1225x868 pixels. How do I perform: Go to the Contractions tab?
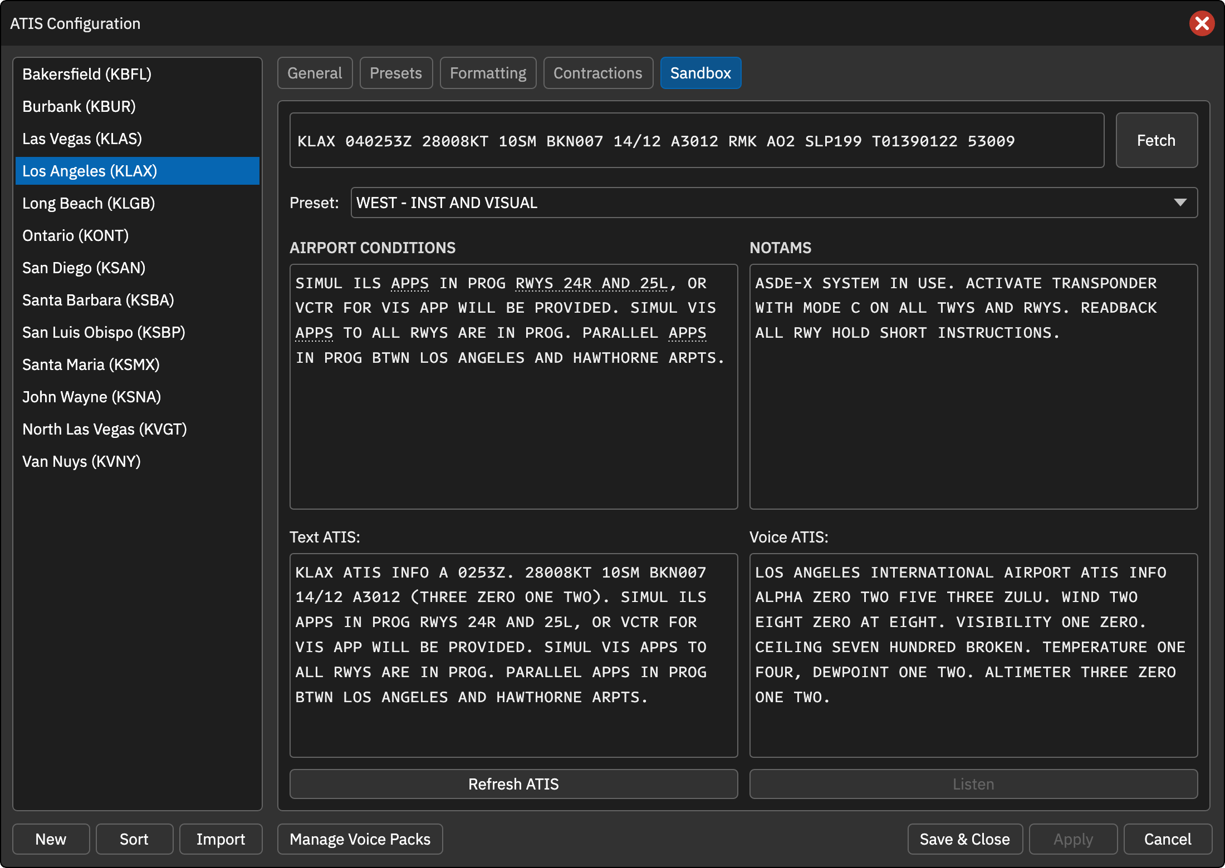598,73
